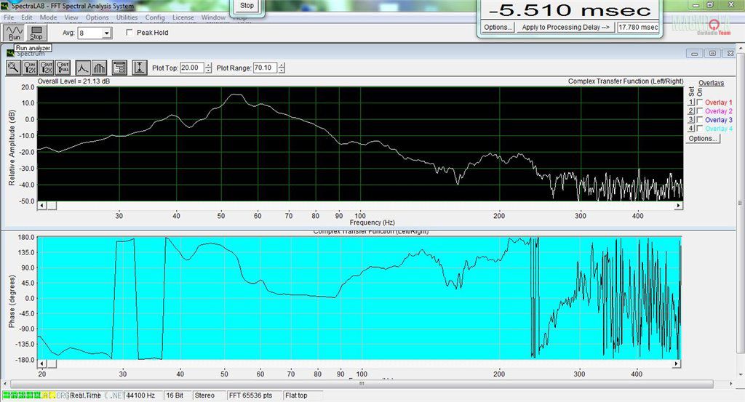
Task: Zoom out full on the spectrum
Action: (63, 68)
